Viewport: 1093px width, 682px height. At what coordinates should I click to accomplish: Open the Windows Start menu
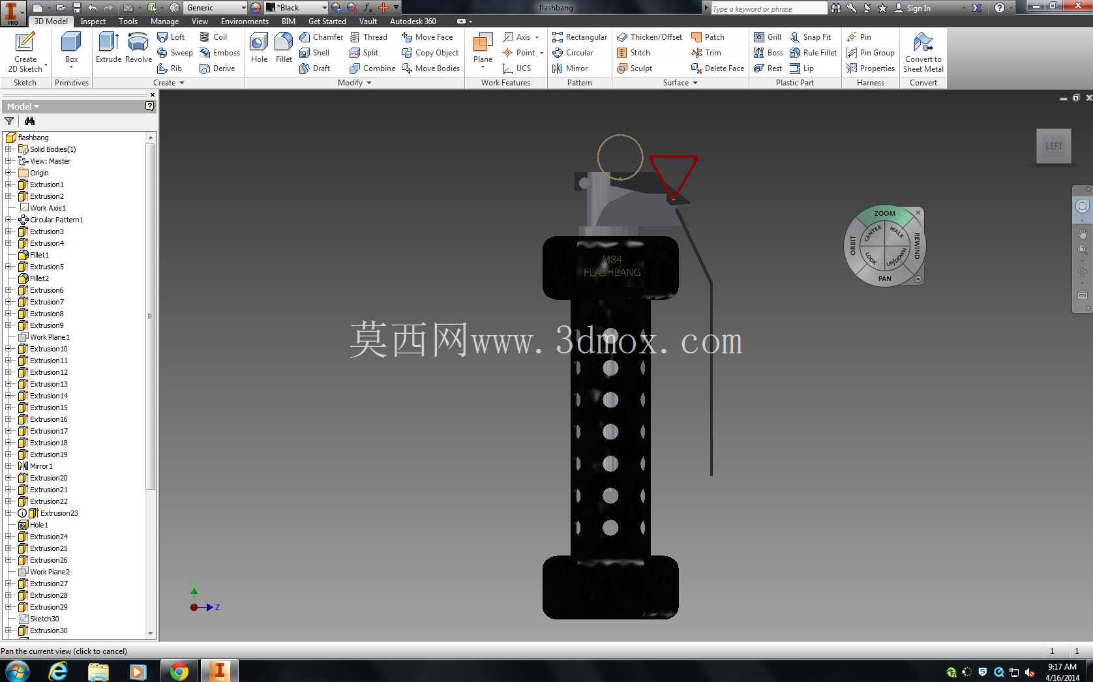coord(17,671)
